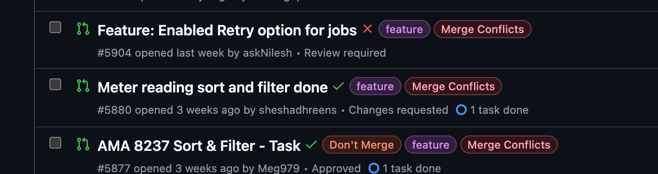Filter by Don't Merge label
658x174 pixels.
pyautogui.click(x=362, y=145)
